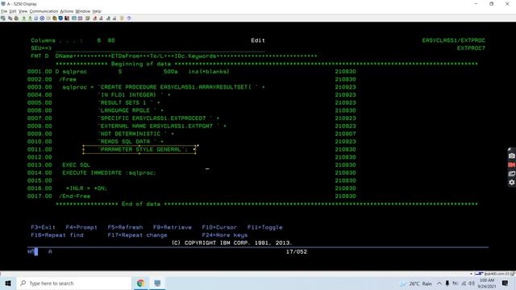Click the Windows taskbar search box
This screenshot has width=516, height=290.
pyautogui.click(x=73, y=283)
